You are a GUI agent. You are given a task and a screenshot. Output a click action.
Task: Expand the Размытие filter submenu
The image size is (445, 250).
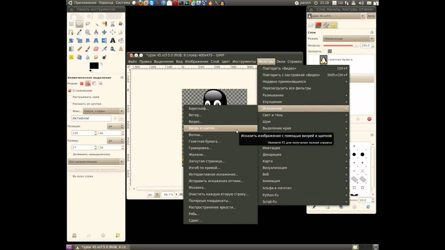click(x=303, y=95)
